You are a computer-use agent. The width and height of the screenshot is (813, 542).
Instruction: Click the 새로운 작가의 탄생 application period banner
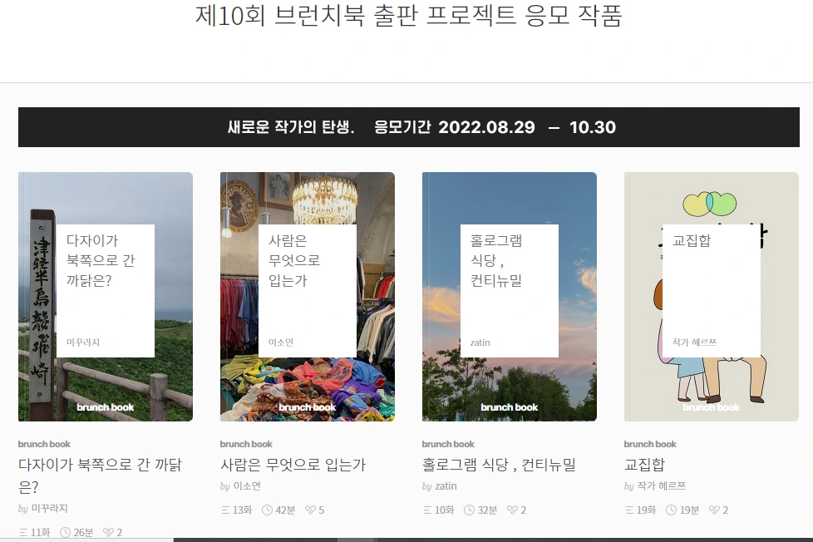(x=408, y=127)
